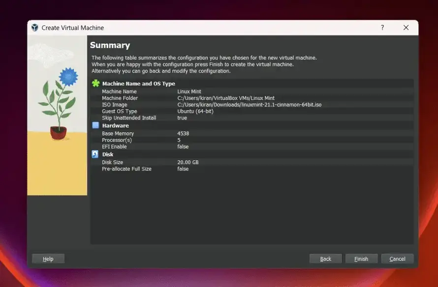Image resolution: width=438 pixels, height=287 pixels.
Task: Click the Guest OS Type label
Action: click(x=120, y=111)
